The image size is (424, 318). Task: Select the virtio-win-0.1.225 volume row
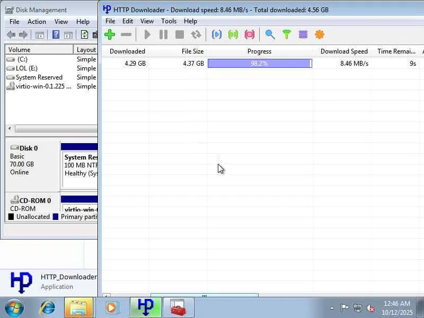(x=51, y=86)
